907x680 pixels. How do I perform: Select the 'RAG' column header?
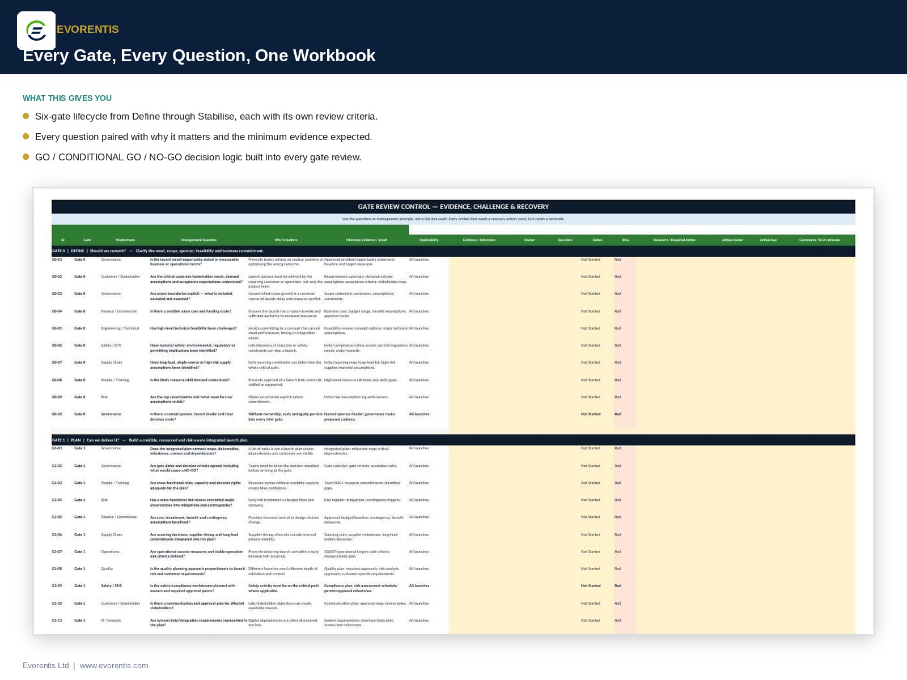coord(625,240)
